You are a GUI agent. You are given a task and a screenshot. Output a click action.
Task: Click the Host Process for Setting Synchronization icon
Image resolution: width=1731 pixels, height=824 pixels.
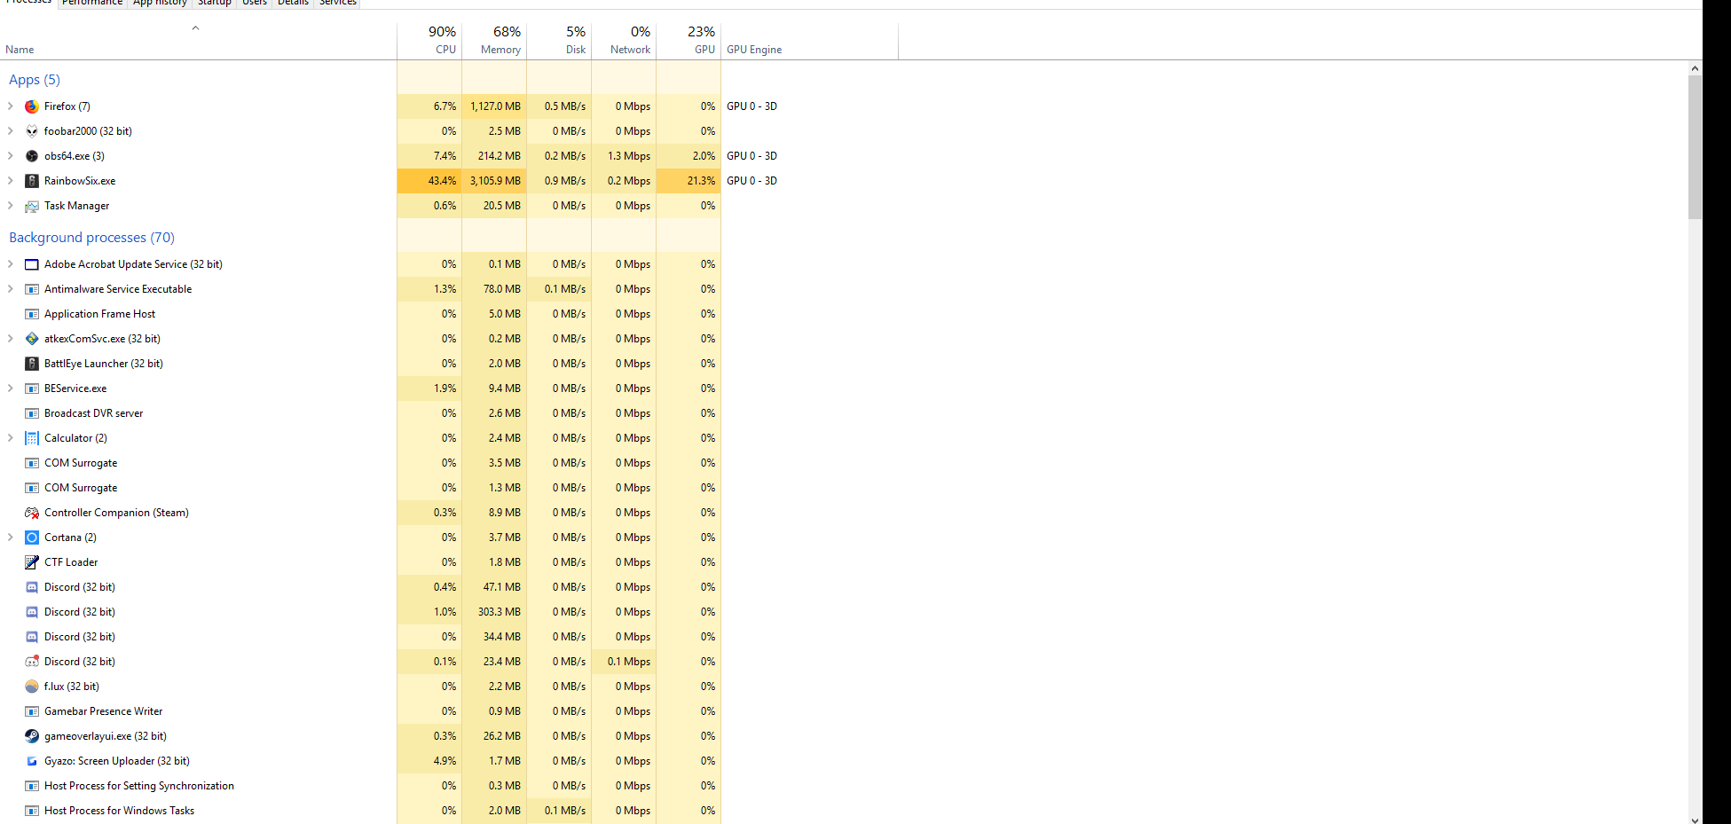32,786
